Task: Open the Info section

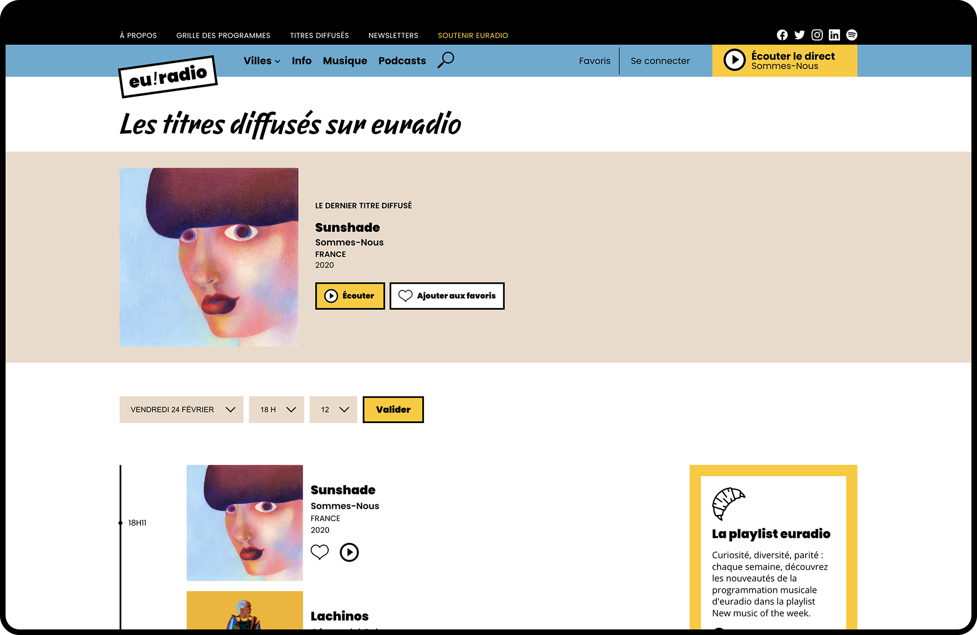Action: tap(301, 61)
